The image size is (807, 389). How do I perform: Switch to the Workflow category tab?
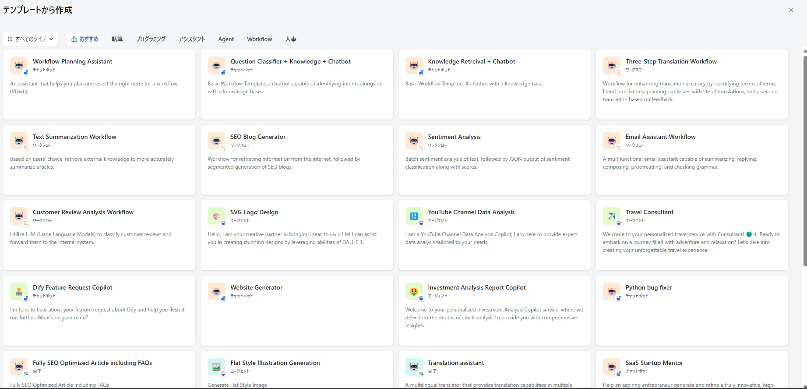pos(259,39)
